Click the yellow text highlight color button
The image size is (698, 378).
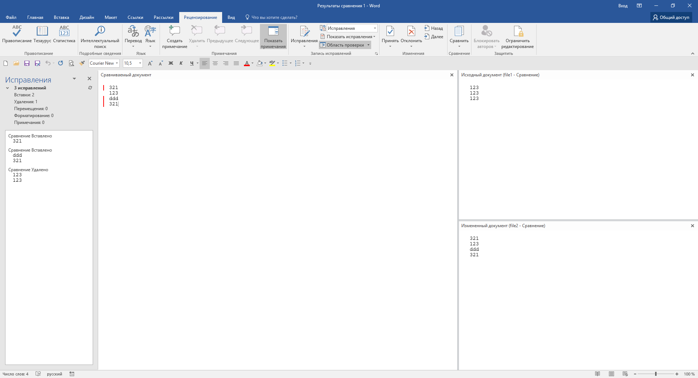pos(272,63)
